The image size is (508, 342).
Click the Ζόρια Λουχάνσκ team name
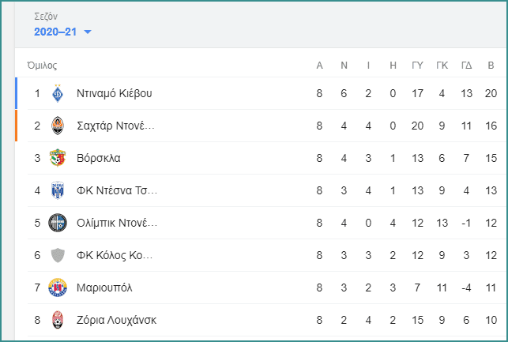click(116, 320)
